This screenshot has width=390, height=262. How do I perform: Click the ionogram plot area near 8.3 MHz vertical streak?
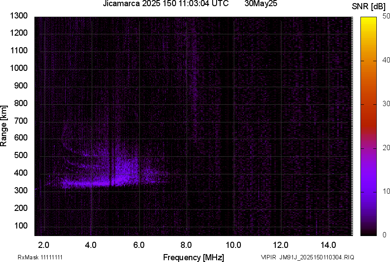194,82
